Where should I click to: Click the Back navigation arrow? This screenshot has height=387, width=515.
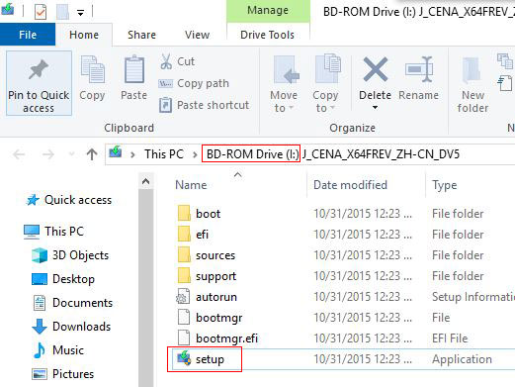click(x=19, y=154)
